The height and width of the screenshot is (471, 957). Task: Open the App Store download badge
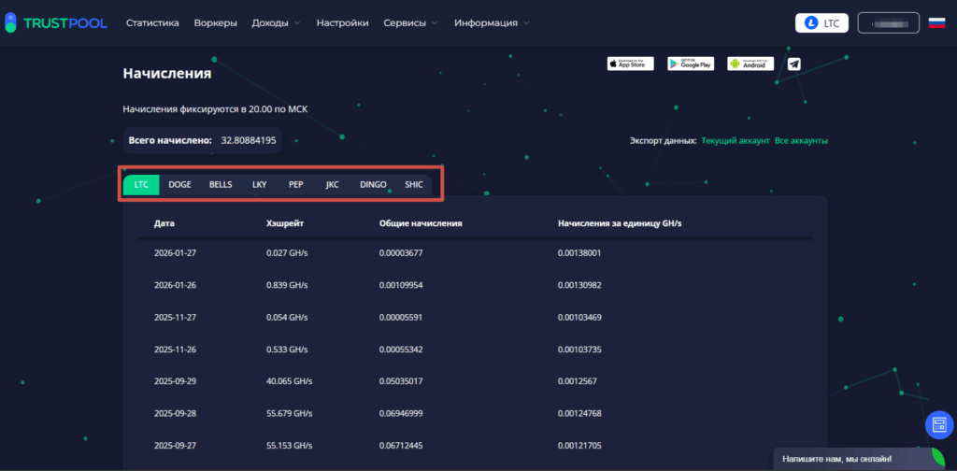(631, 64)
